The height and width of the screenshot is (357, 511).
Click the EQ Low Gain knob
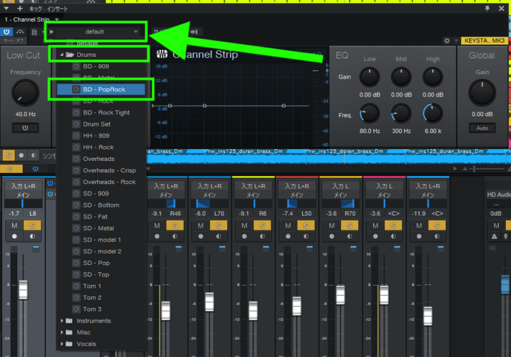coord(370,77)
